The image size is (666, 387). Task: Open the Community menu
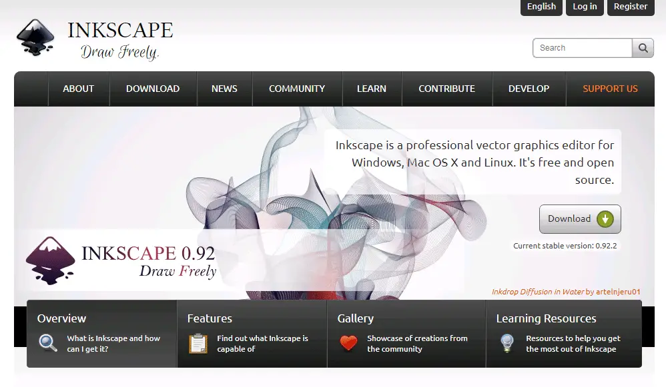click(x=297, y=89)
